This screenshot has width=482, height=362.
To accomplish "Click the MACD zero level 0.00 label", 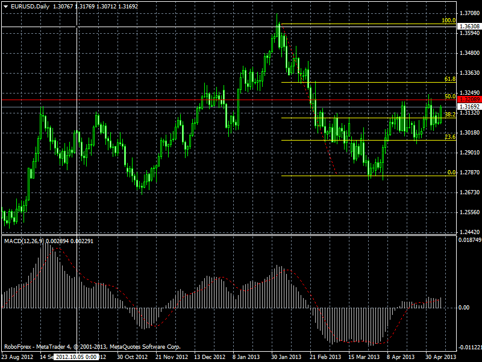I will pos(464,308).
